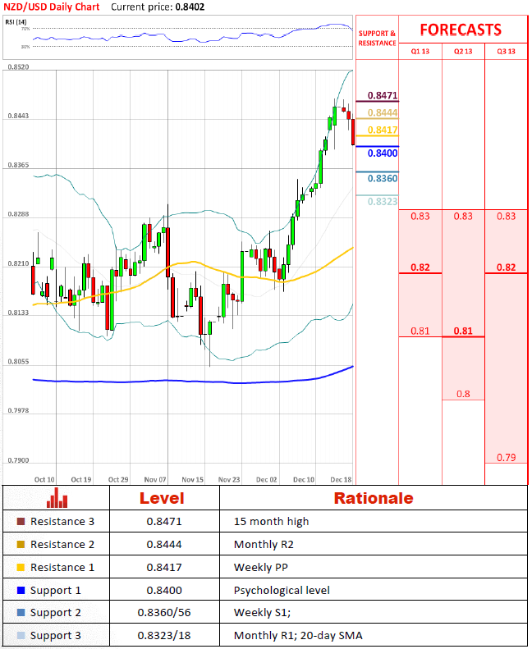
Task: Click the 0.83 forecast in Q2 13 column
Action: 463,217
